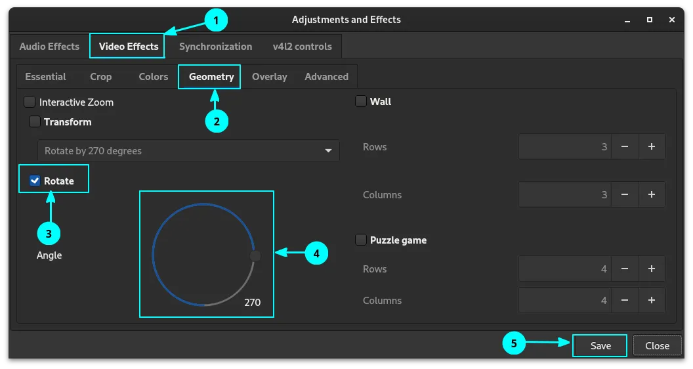This screenshot has width=693, height=369.
Task: Turn on the Puzzle game checkbox
Action: point(361,240)
